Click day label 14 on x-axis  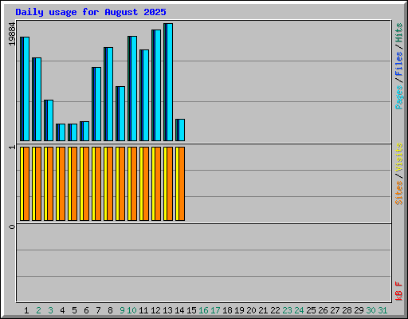(179, 310)
